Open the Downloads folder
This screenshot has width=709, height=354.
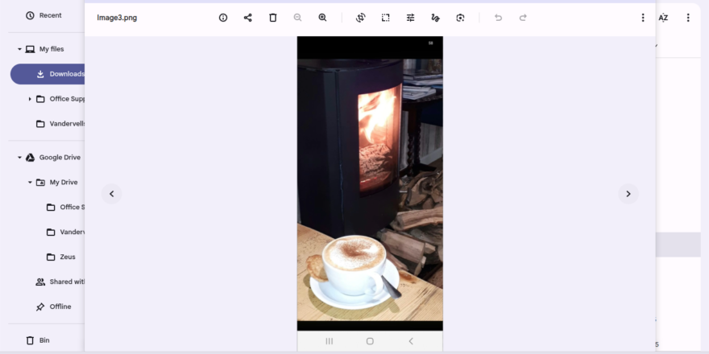(x=48, y=74)
